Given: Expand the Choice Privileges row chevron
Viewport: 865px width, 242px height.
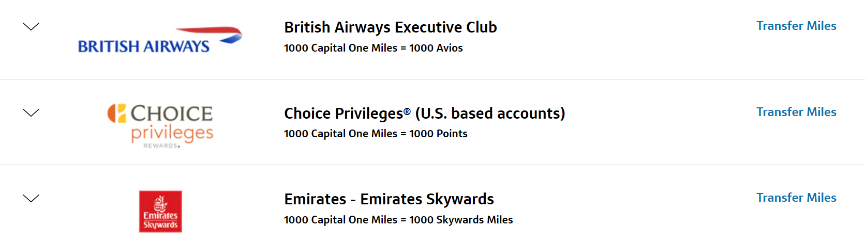Looking at the screenshot, I should 31,112.
